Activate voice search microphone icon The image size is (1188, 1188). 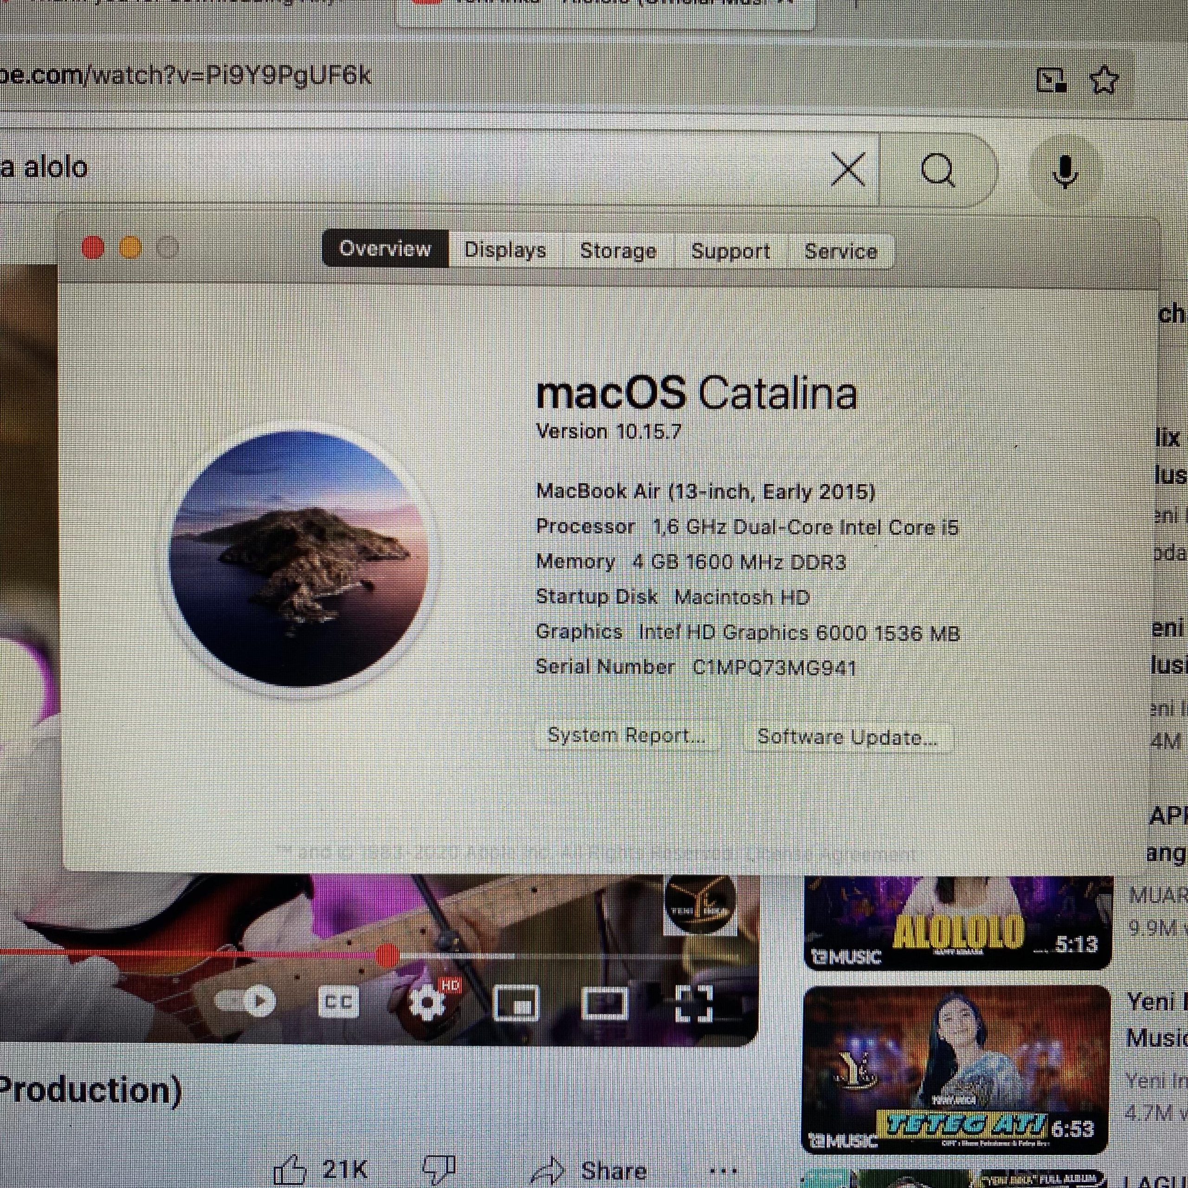point(1065,170)
